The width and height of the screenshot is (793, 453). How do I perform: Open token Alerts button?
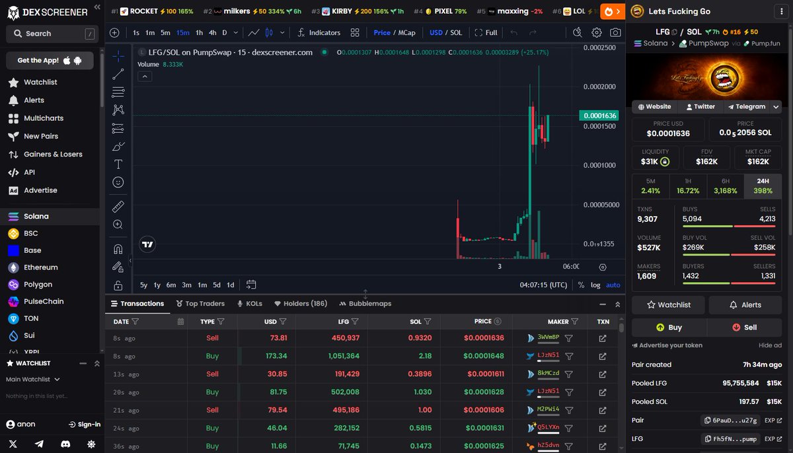[745, 304]
